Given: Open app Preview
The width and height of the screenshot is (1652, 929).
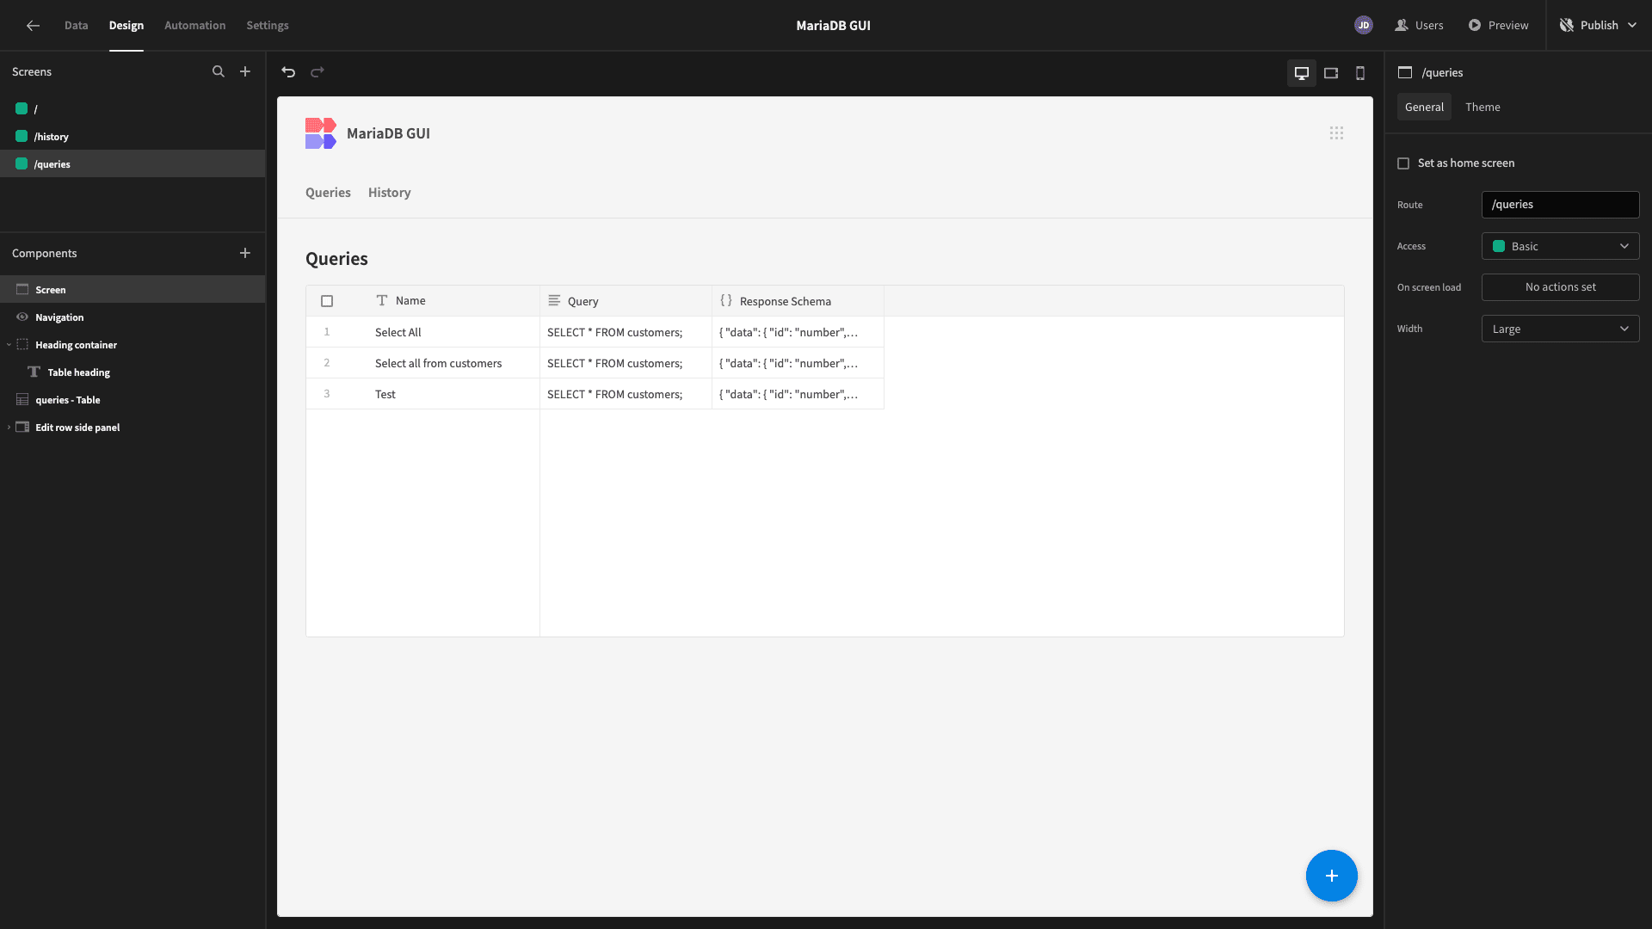Looking at the screenshot, I should (1498, 26).
